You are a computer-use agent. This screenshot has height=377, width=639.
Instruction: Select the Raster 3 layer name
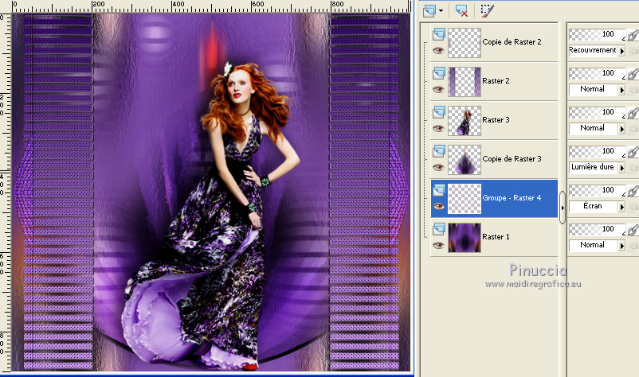pyautogui.click(x=496, y=120)
